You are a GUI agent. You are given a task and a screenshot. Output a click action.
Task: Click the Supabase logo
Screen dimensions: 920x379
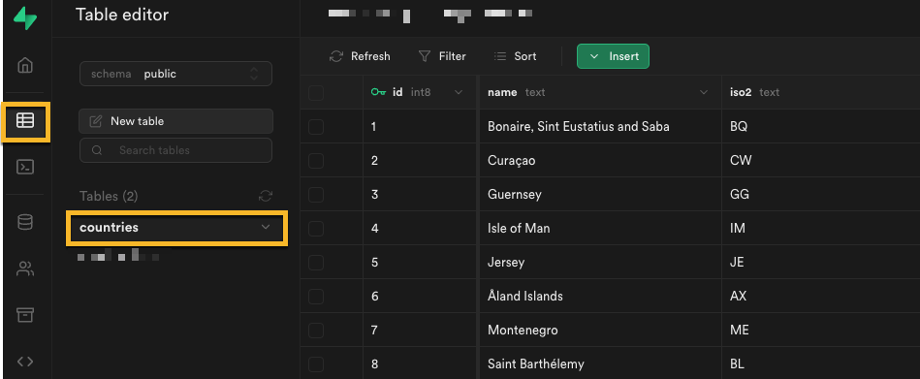point(25,18)
